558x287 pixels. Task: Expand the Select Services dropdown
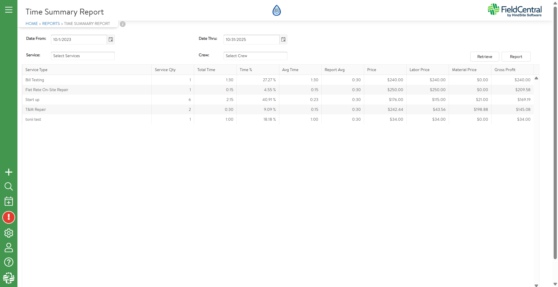83,56
